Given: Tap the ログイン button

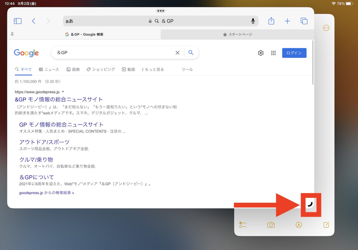Looking at the screenshot, I should [294, 53].
